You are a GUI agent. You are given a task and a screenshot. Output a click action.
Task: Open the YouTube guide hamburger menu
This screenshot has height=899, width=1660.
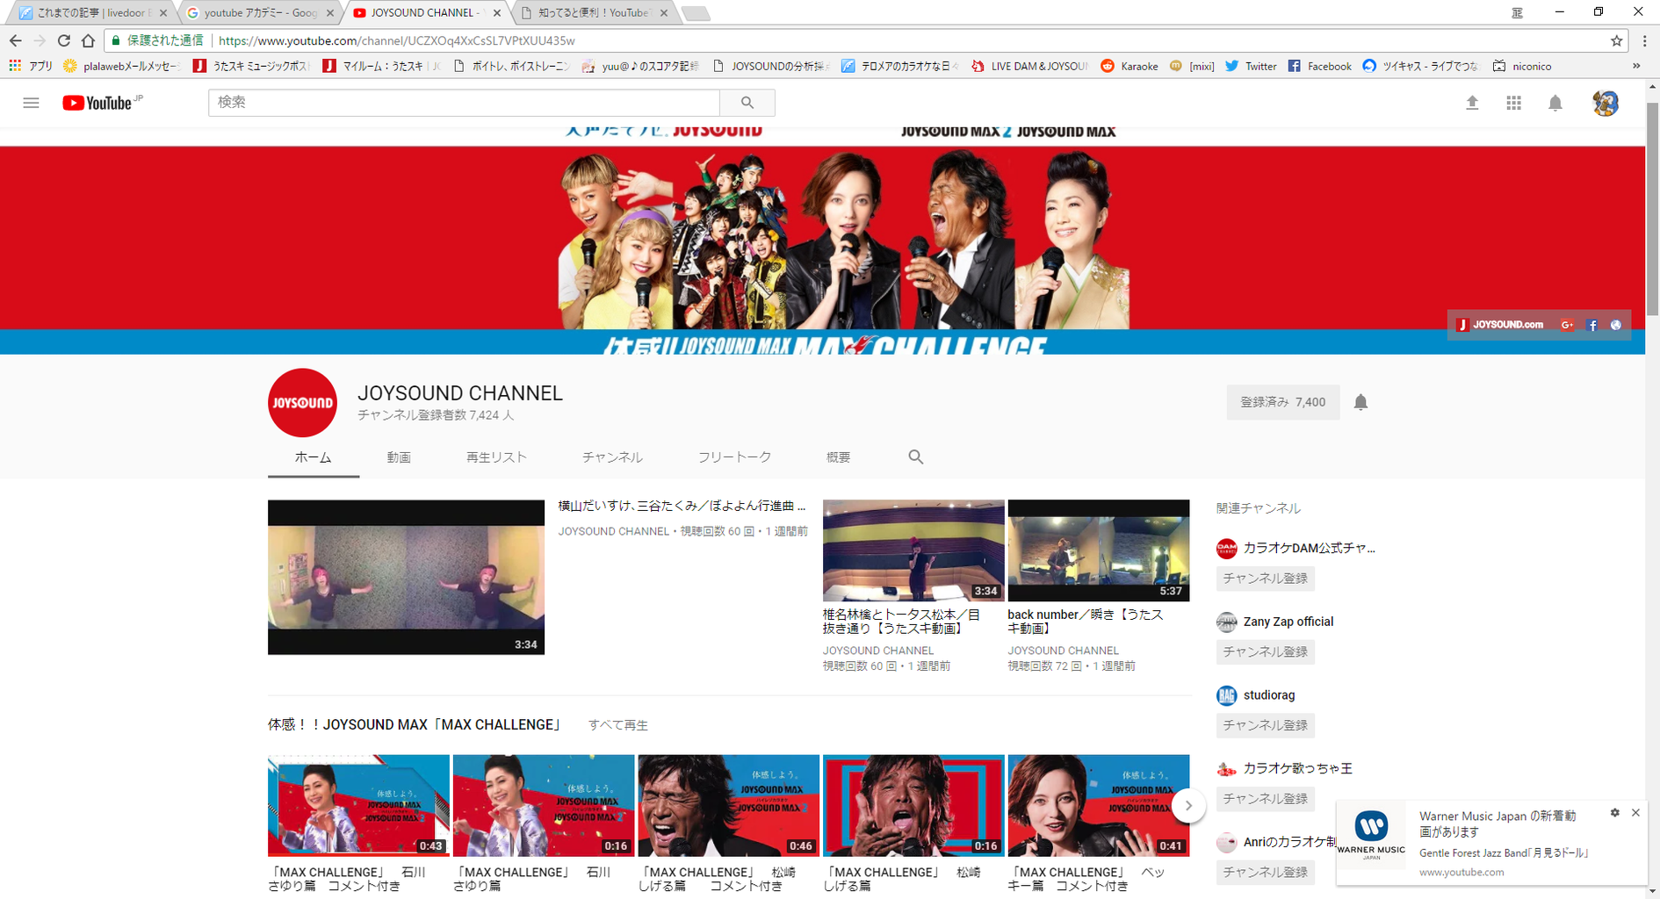(31, 103)
